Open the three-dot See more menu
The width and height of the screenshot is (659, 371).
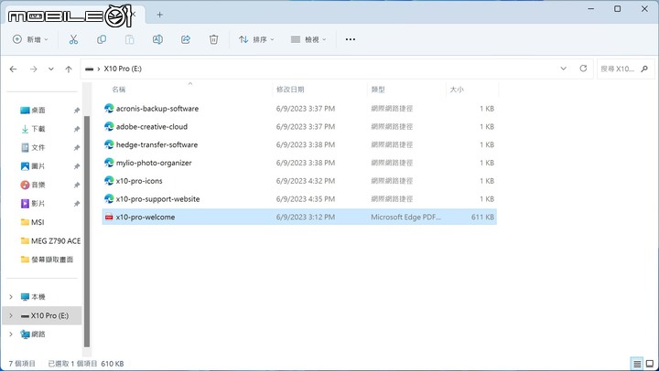pos(350,39)
